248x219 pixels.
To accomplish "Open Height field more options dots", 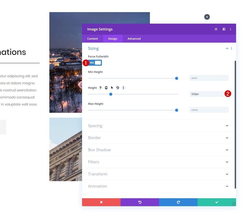I will click(123, 88).
